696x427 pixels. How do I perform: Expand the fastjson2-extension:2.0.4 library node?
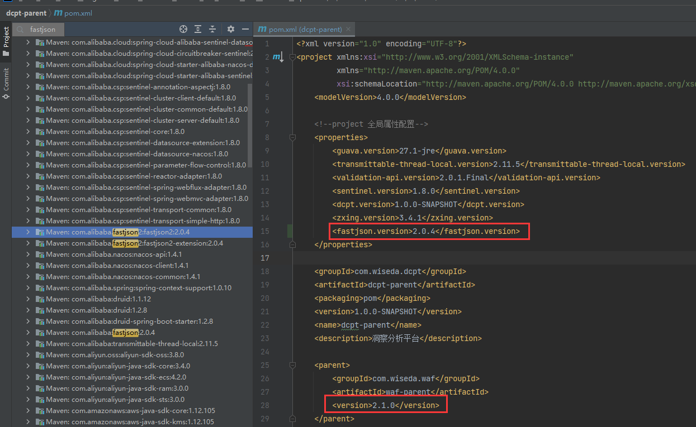tap(28, 243)
